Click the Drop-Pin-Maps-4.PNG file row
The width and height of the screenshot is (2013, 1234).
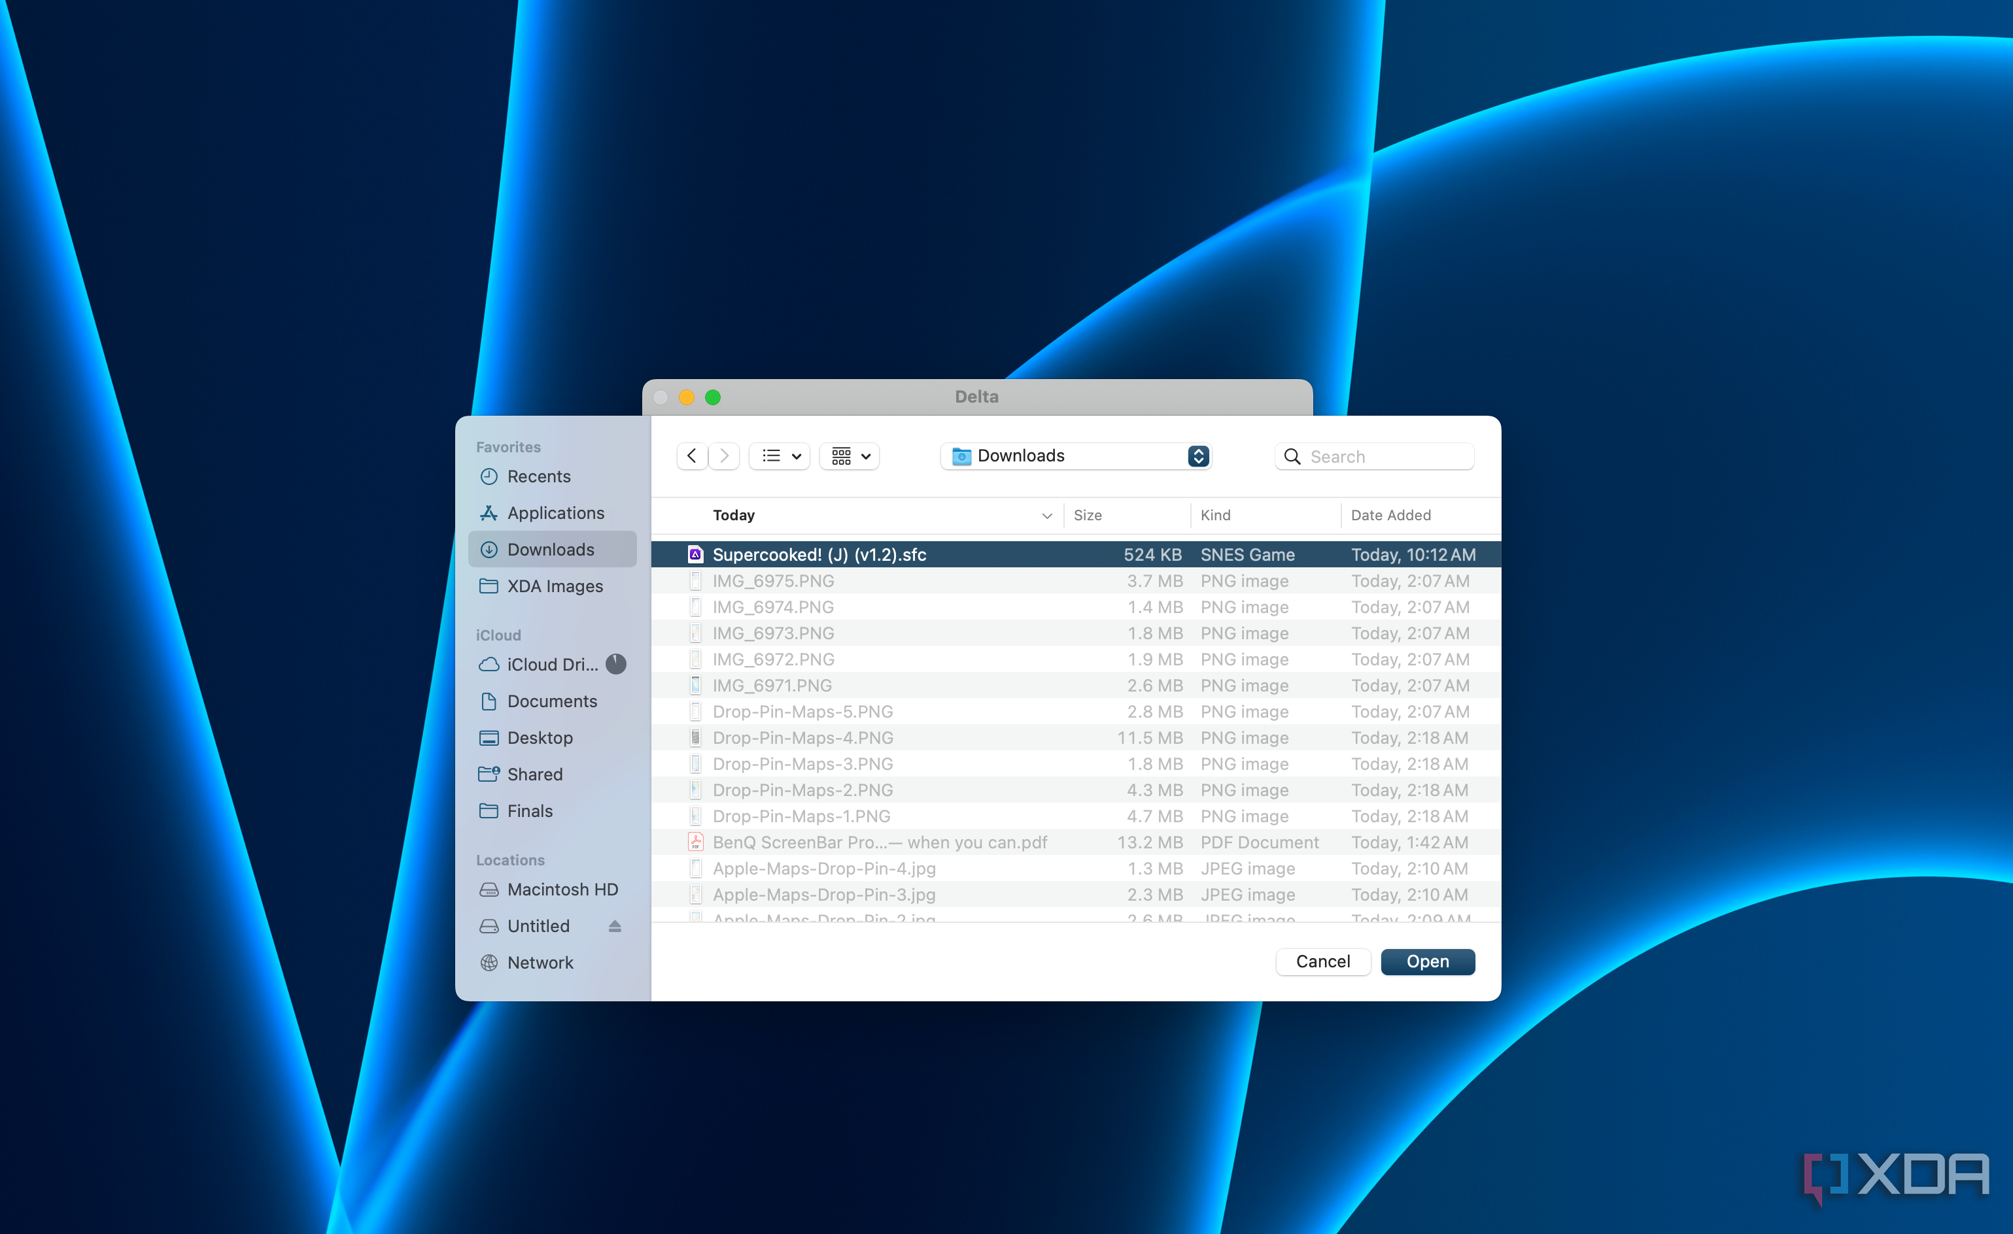click(1076, 737)
